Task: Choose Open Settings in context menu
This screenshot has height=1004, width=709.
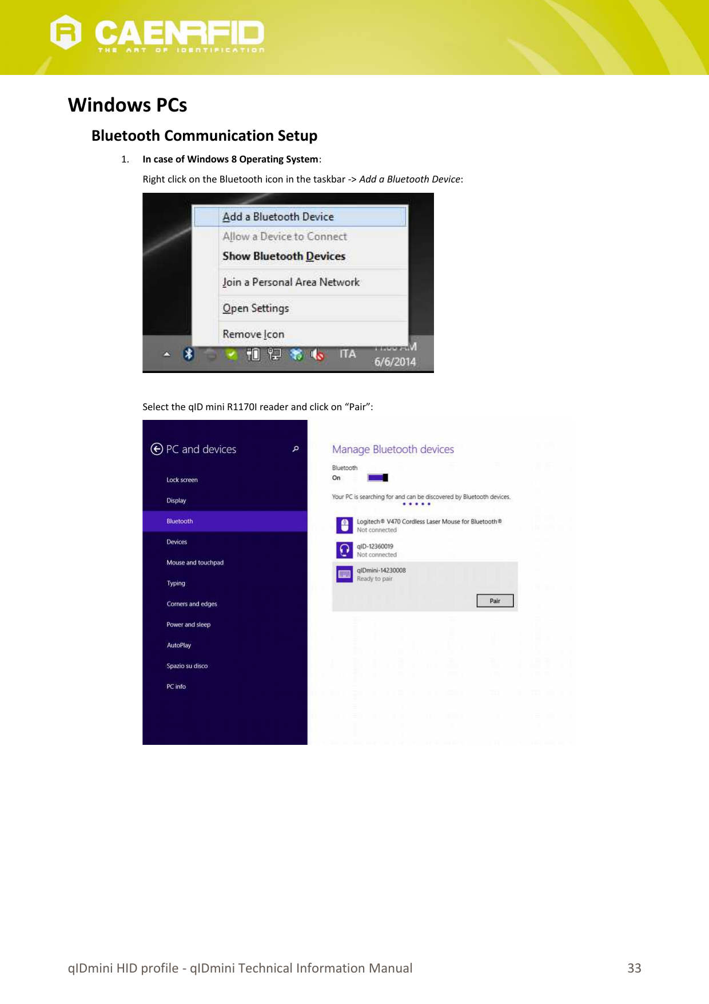Action: point(300,308)
